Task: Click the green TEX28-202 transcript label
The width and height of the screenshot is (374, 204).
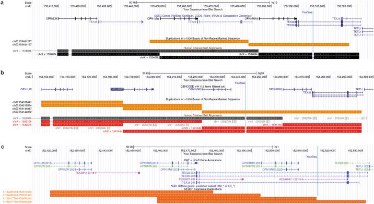Action: 341,163
